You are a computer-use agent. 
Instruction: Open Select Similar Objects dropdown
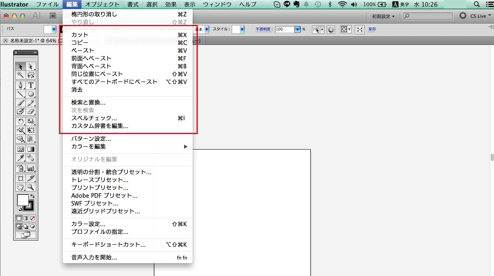[322, 30]
